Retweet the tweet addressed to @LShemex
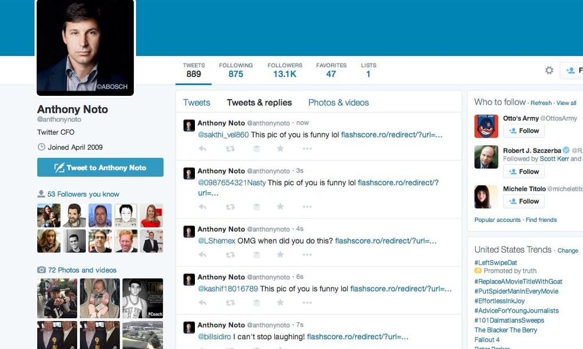The image size is (583, 349). click(230, 254)
